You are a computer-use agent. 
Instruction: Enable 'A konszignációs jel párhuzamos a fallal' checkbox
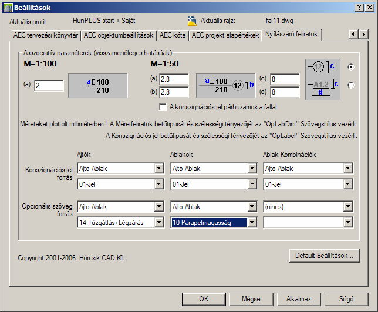pos(163,107)
